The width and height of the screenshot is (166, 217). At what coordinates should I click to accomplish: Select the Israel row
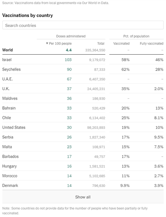coord(83,60)
